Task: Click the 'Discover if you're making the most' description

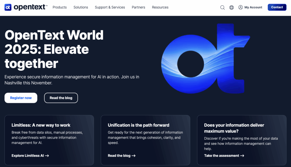Action: (x=241, y=143)
